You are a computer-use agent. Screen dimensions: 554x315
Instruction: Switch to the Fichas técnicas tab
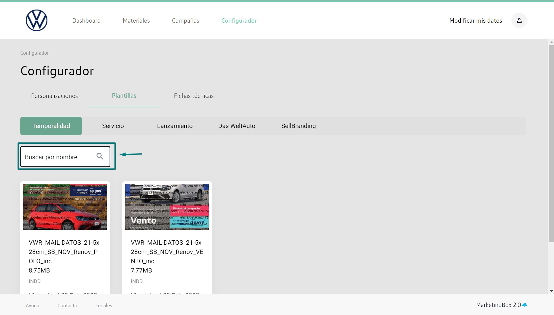pyautogui.click(x=194, y=96)
